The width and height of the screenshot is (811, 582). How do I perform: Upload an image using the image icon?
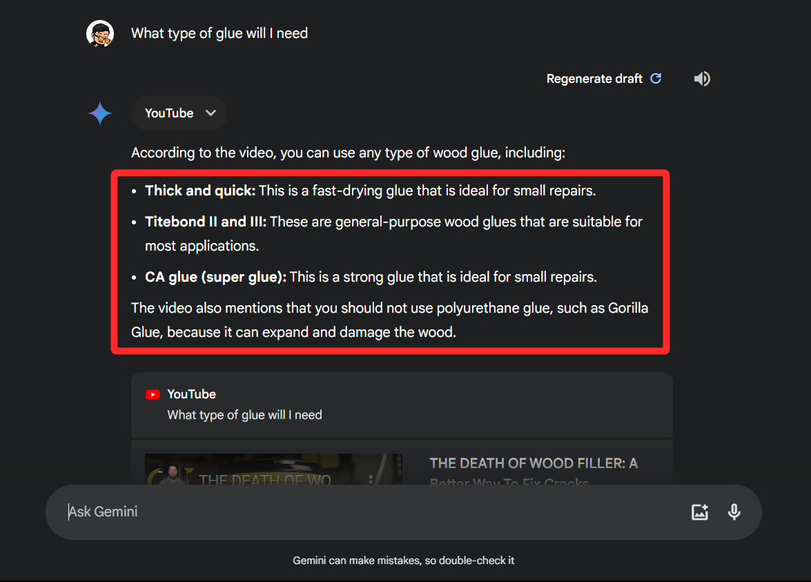700,512
